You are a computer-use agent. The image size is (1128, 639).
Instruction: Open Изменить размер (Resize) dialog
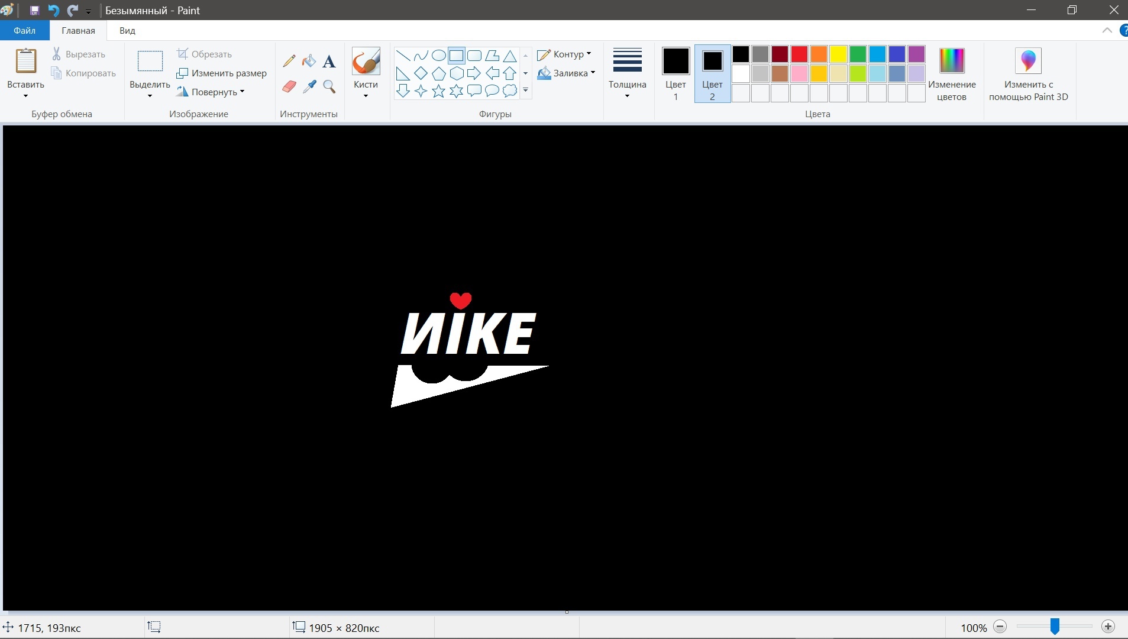pyautogui.click(x=222, y=73)
